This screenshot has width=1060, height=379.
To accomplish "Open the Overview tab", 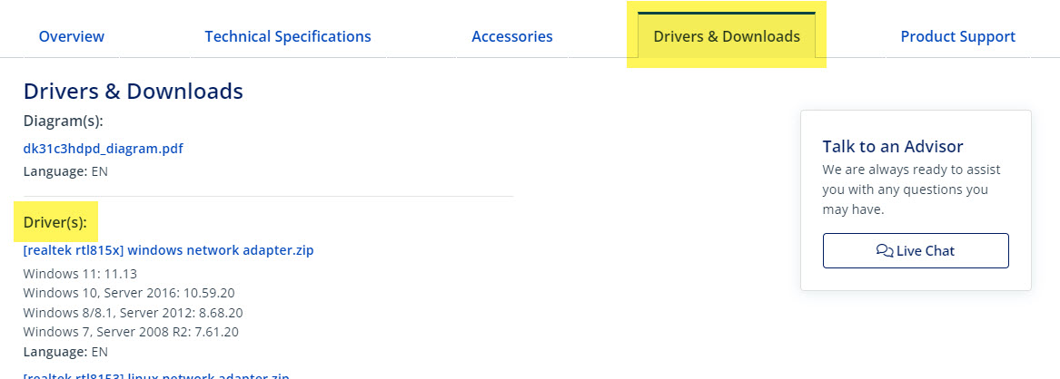I will click(72, 37).
